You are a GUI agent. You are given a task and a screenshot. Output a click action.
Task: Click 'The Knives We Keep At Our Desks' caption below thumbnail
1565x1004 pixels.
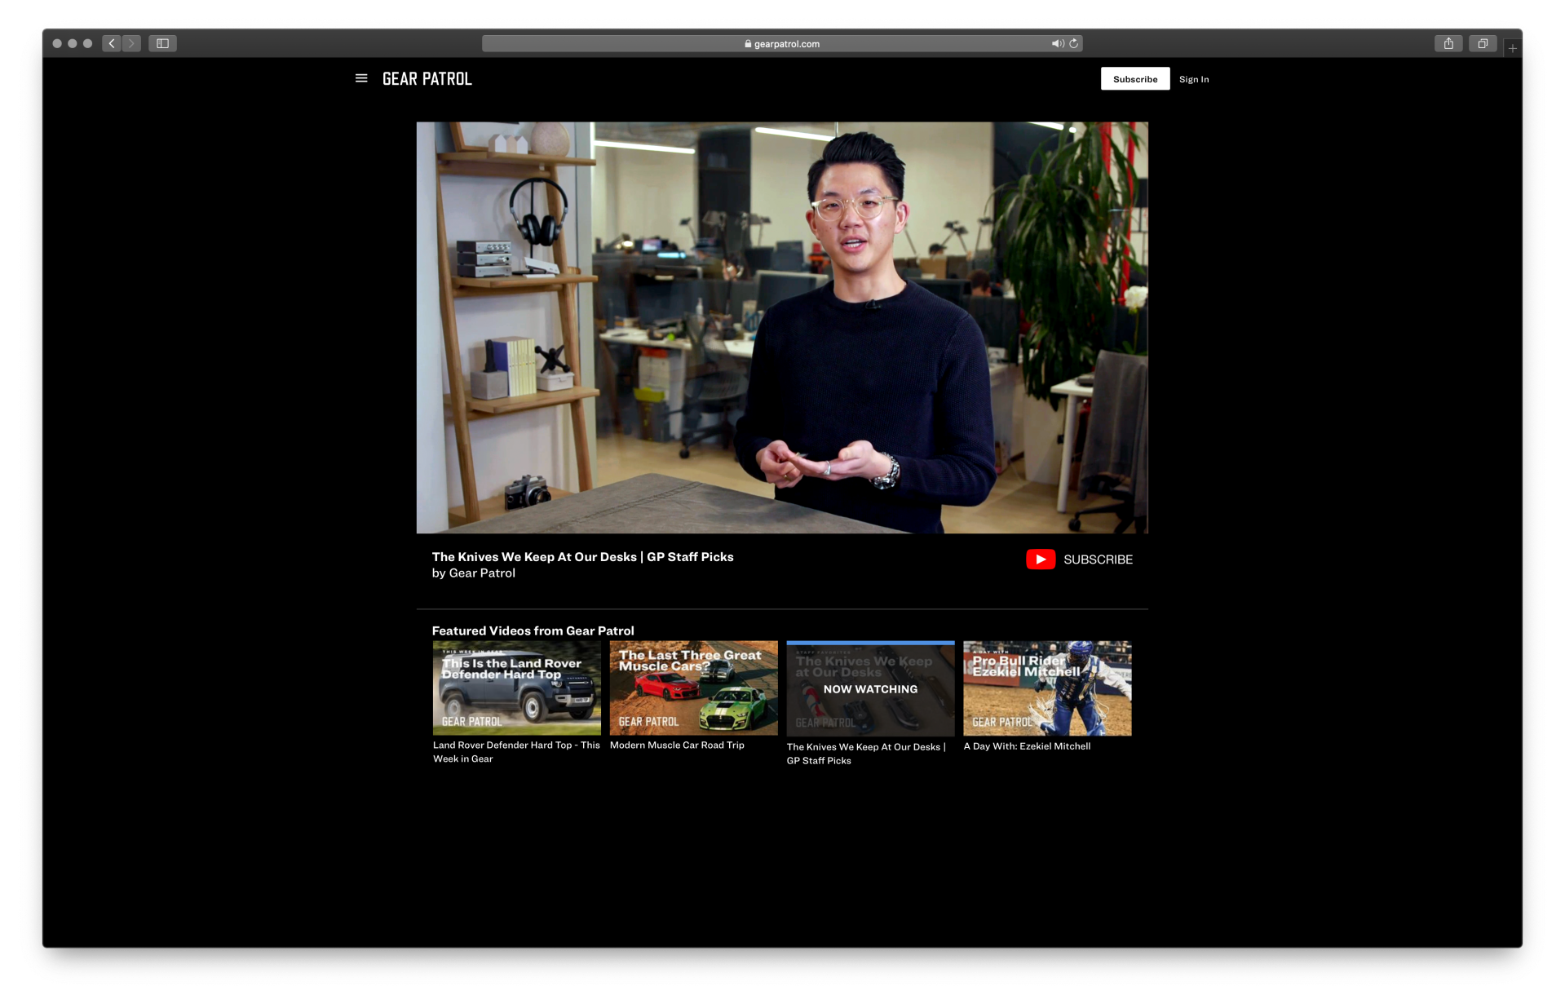click(x=866, y=754)
